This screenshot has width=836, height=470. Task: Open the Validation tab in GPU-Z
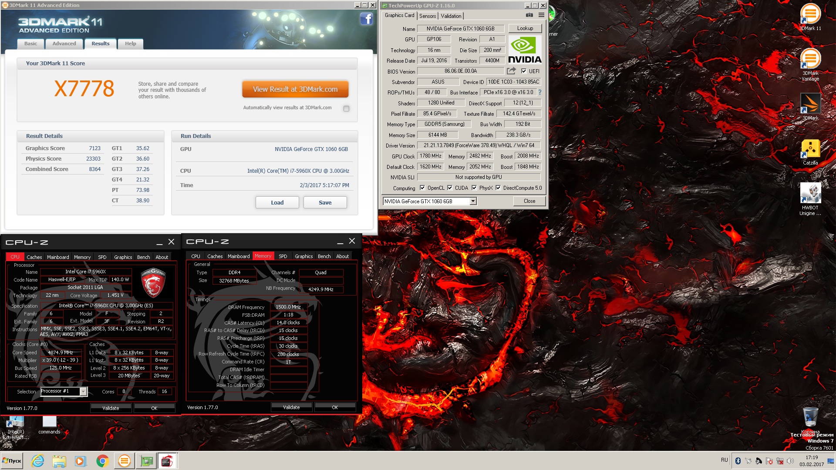coord(451,16)
